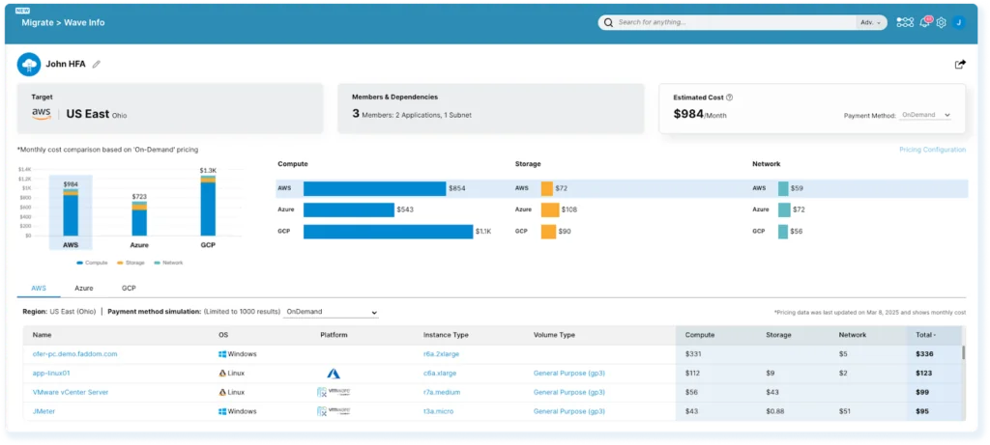
Task: Open settings via the gear icon
Action: [x=941, y=22]
